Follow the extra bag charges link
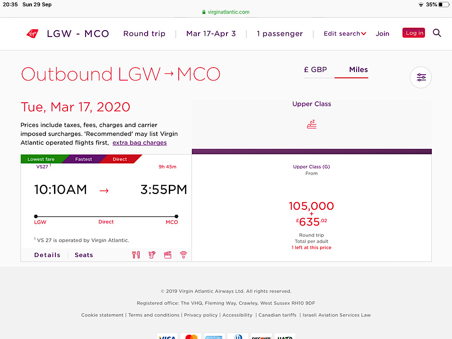 click(x=140, y=143)
